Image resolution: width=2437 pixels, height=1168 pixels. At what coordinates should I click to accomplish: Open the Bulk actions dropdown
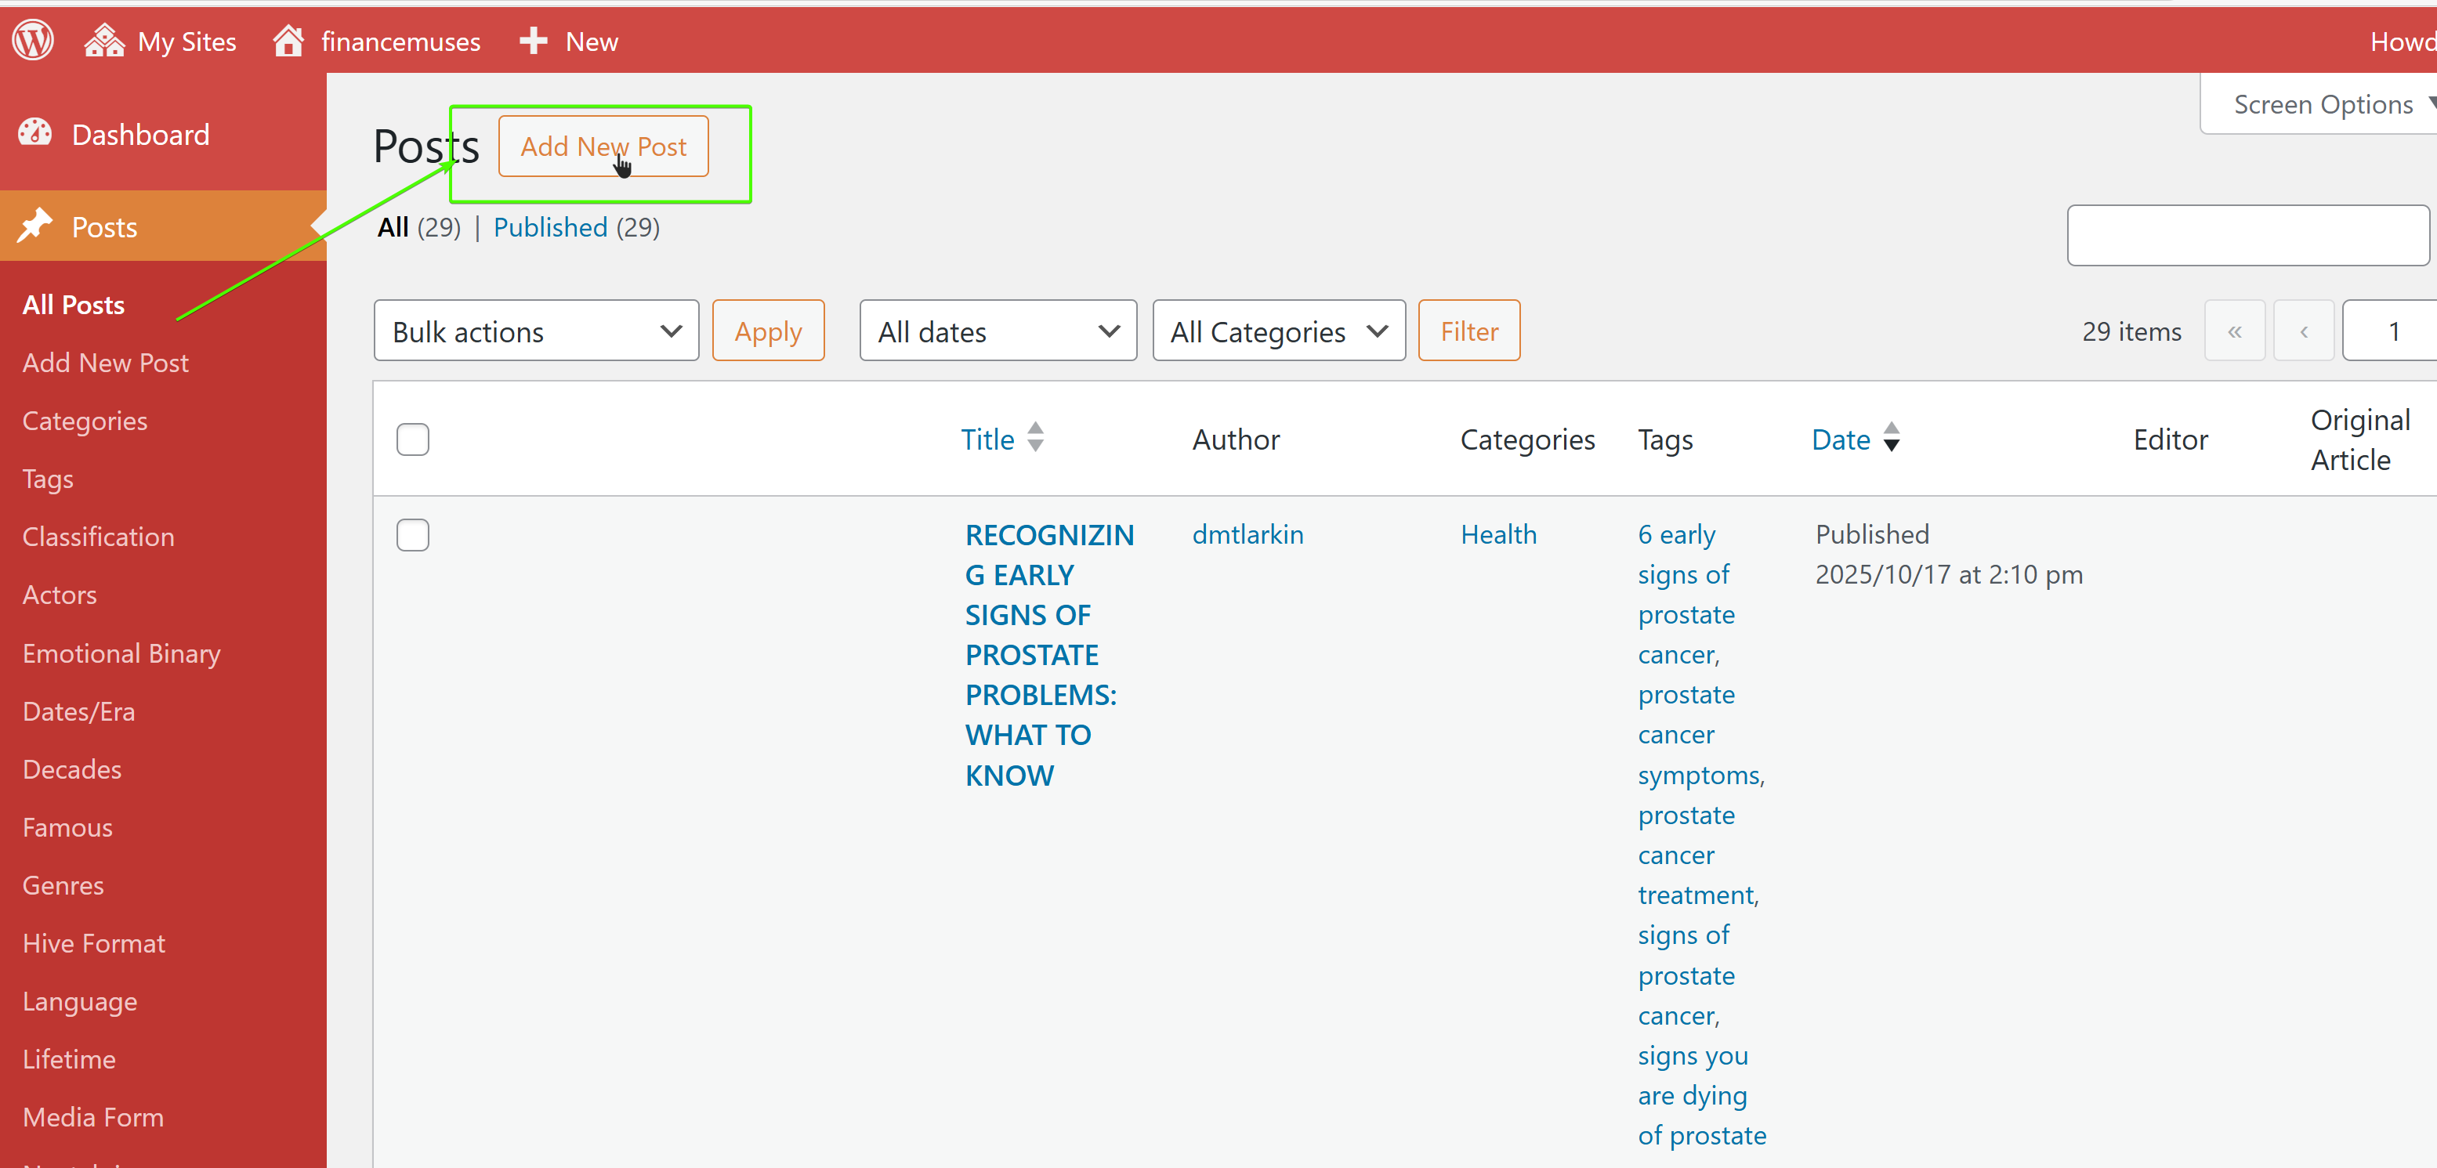click(535, 331)
